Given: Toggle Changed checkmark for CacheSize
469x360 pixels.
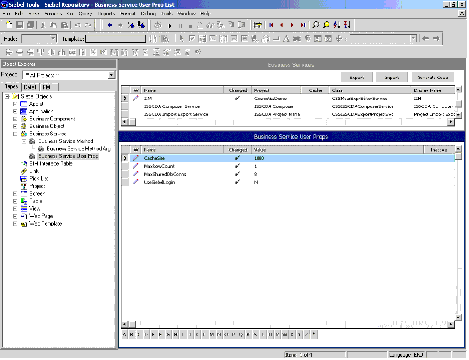Looking at the screenshot, I should click(x=238, y=158).
